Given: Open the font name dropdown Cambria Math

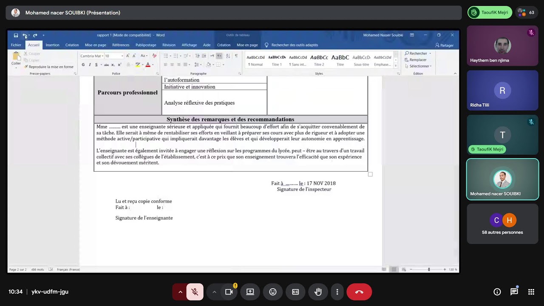Looking at the screenshot, I should (x=102, y=56).
